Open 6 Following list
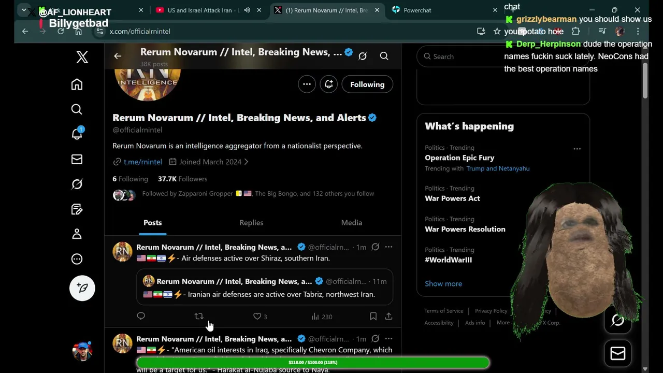 [130, 179]
